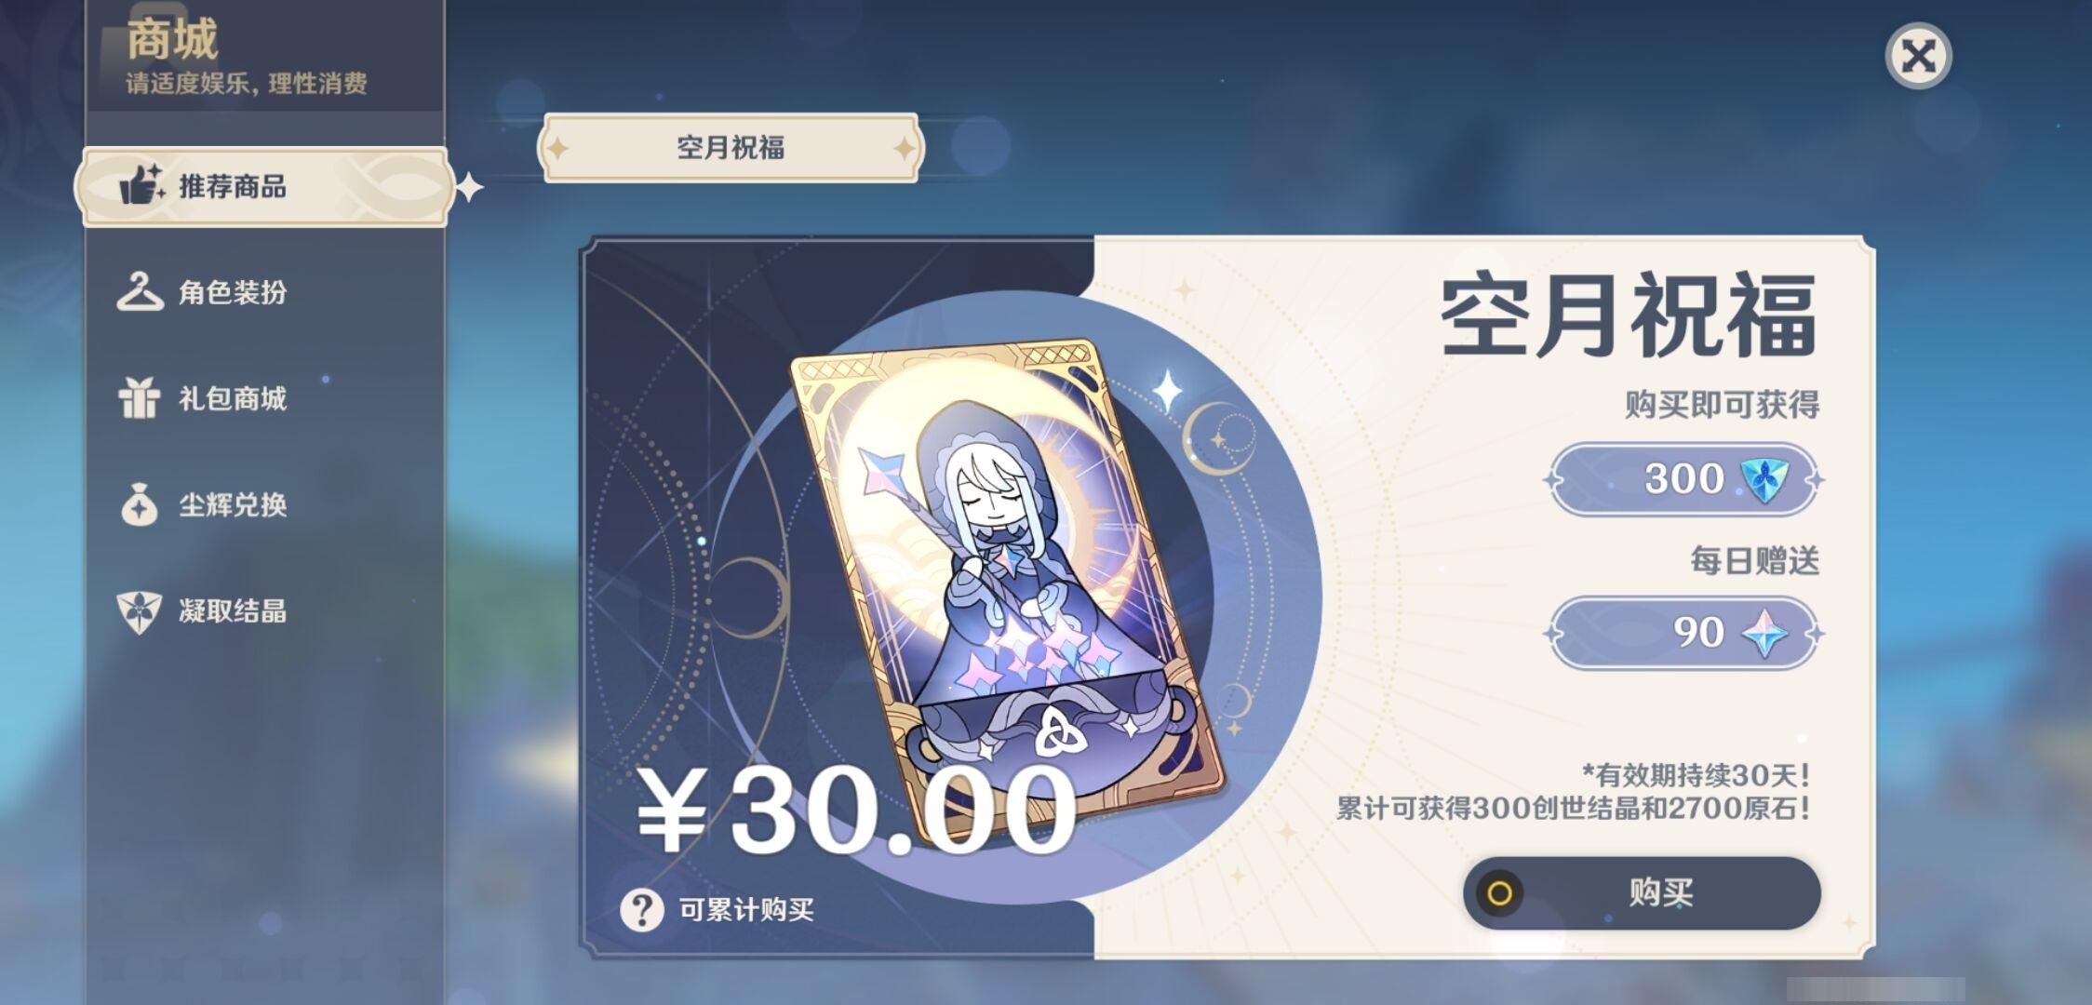Select the 空月祝福 tab at top
This screenshot has height=1005, width=2092.
731,147
